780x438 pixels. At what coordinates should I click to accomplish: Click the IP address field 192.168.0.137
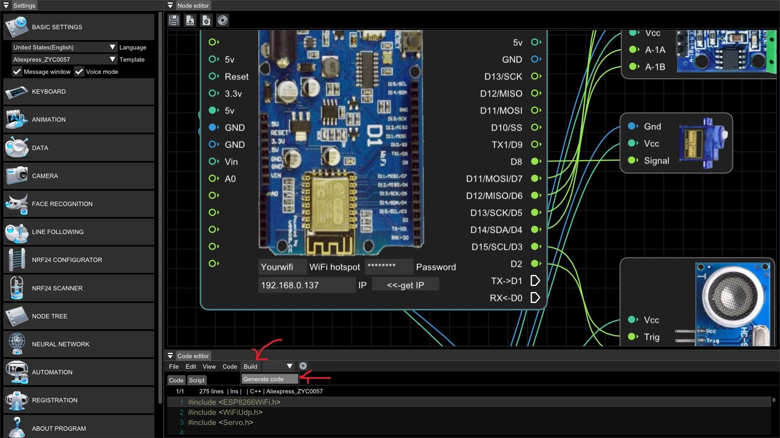[x=307, y=285]
